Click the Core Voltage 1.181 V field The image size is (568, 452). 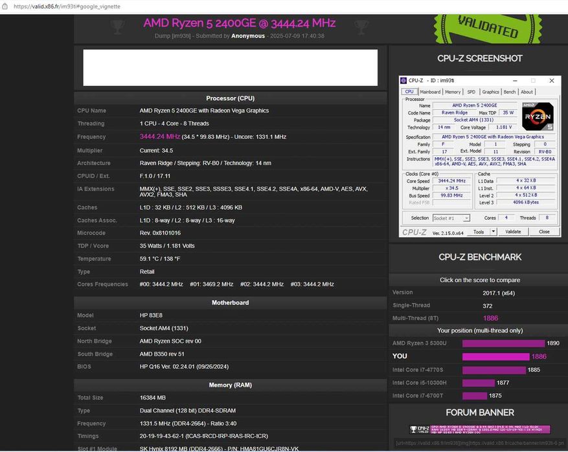[x=504, y=127]
